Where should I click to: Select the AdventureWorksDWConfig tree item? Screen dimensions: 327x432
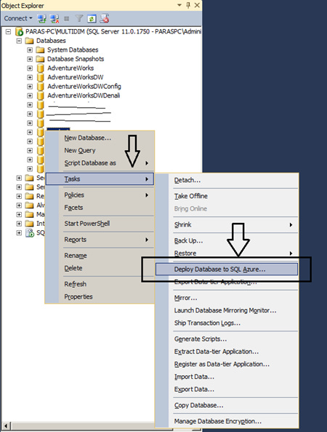click(x=84, y=87)
